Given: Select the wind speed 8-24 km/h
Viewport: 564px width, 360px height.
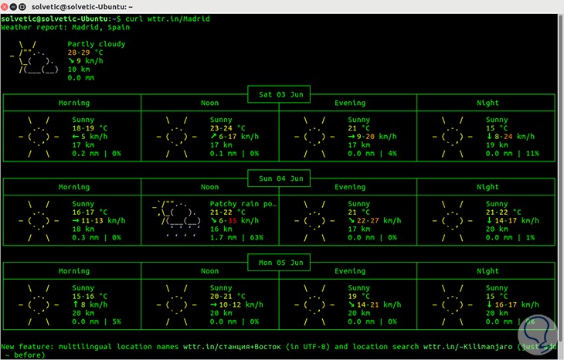Looking at the screenshot, I should [511, 137].
